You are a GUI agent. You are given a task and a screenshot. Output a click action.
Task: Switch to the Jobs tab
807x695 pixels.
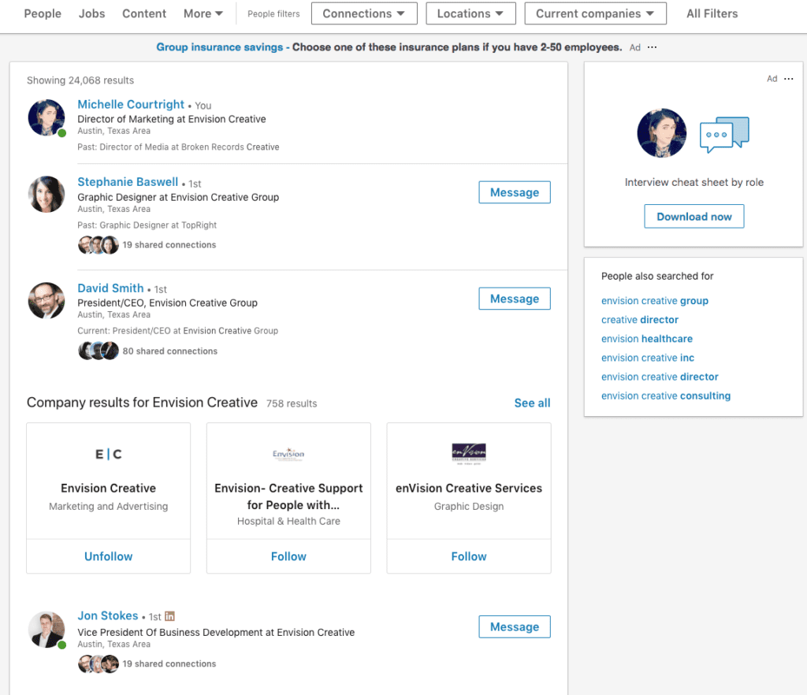91,13
